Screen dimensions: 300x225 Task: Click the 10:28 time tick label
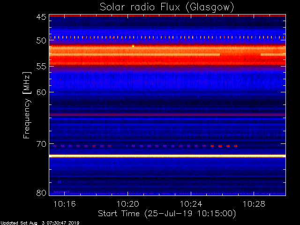(x=254, y=204)
